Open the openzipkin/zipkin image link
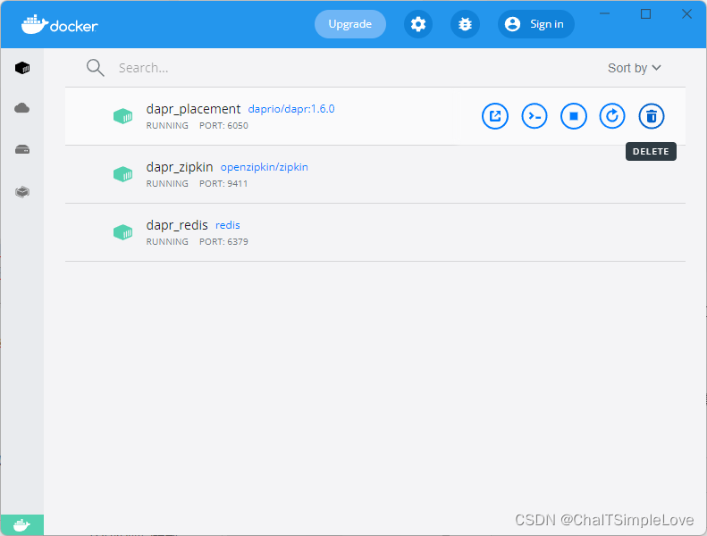This screenshot has height=536, width=707. click(x=265, y=167)
